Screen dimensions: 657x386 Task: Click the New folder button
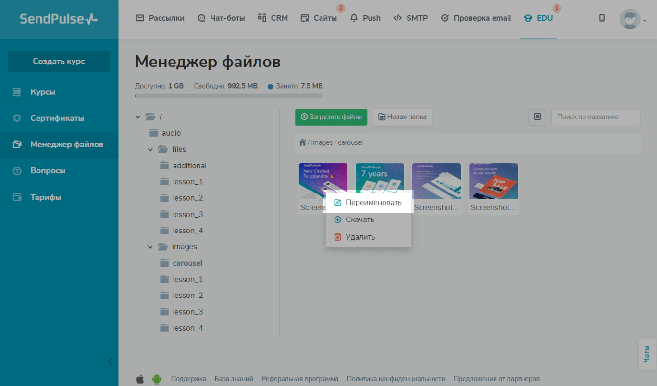click(x=402, y=117)
